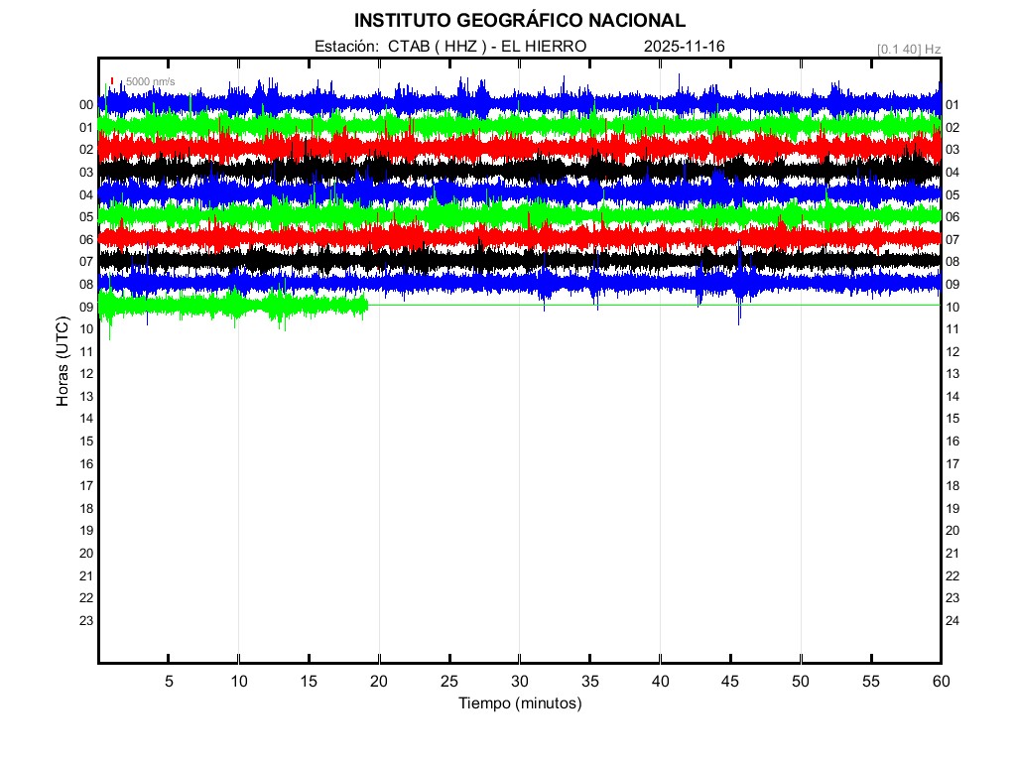Screen dimensions: 1016x762
Task: Click the red 5000 nm/s scale bar marker
Action: (x=113, y=81)
